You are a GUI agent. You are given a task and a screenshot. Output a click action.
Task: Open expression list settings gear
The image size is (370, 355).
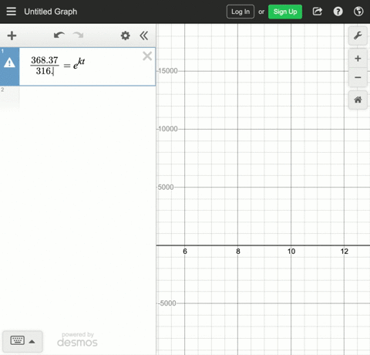[x=126, y=35]
